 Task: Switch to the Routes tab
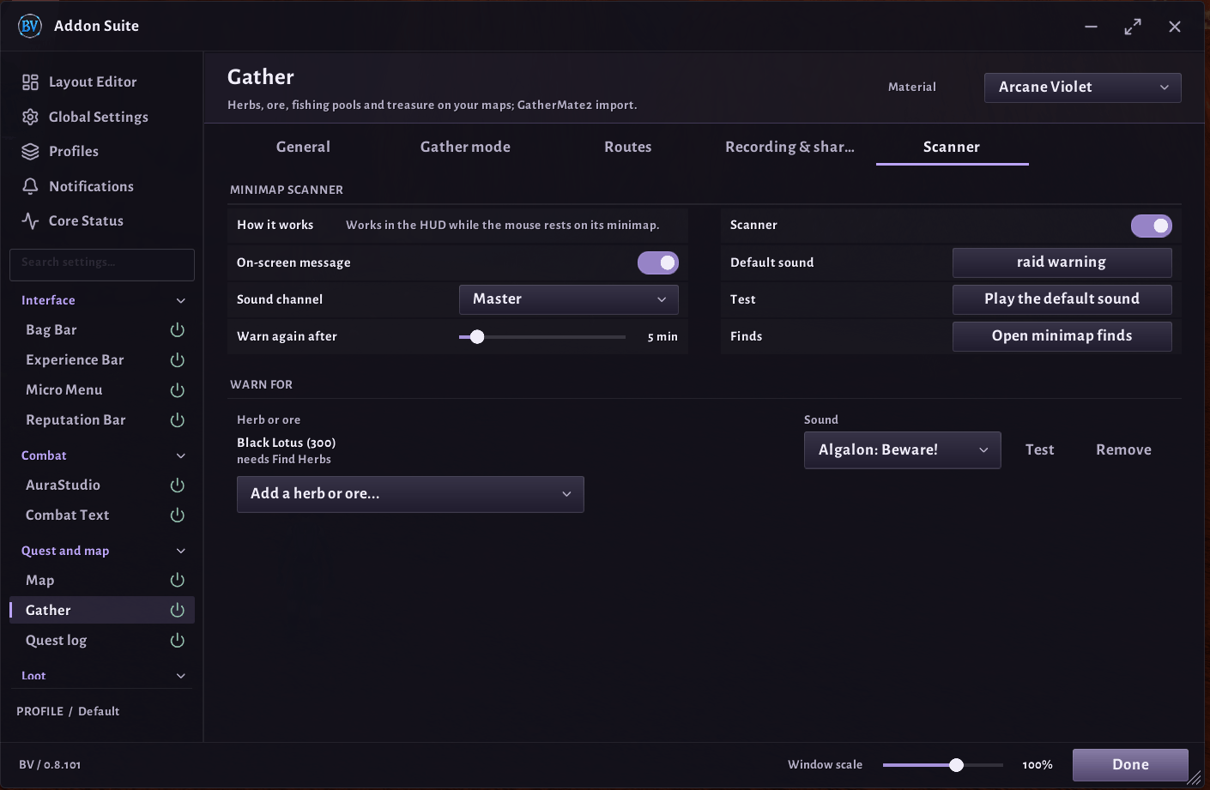628,147
